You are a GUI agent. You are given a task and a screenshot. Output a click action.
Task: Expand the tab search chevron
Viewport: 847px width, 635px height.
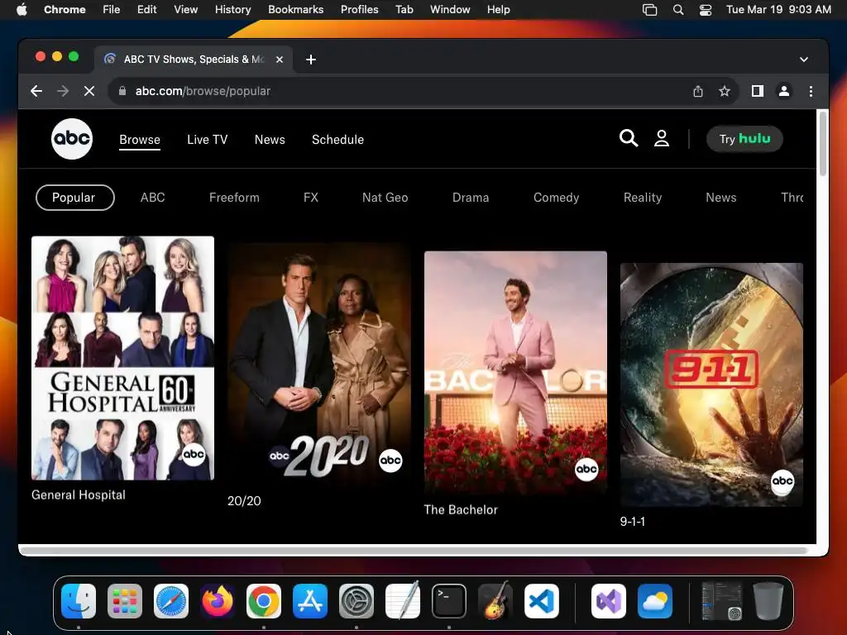point(804,60)
